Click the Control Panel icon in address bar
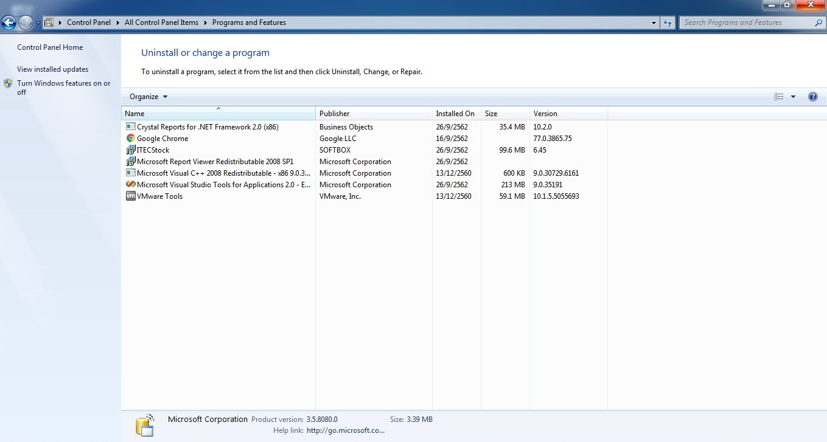The height and width of the screenshot is (442, 827). tap(49, 22)
